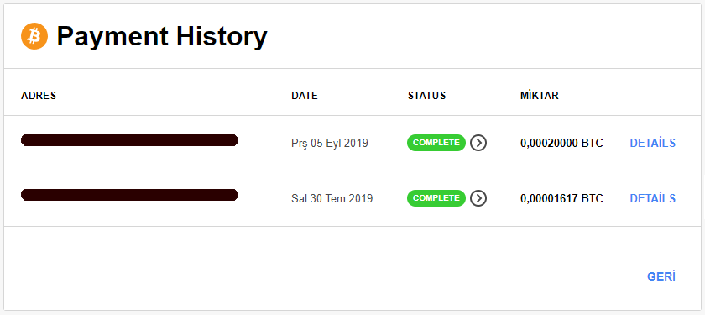Screen dimensions: 705x315
Task: Click the amount 0,00001617 BTC
Action: pyautogui.click(x=561, y=198)
